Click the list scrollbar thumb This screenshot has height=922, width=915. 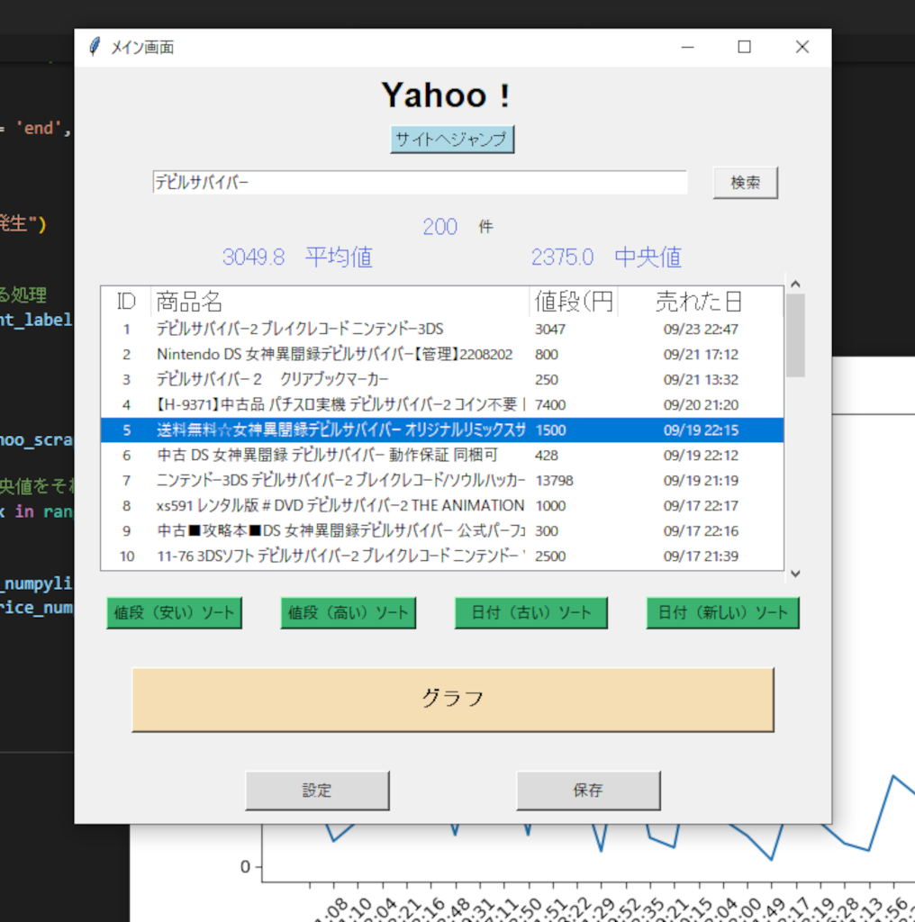(795, 335)
